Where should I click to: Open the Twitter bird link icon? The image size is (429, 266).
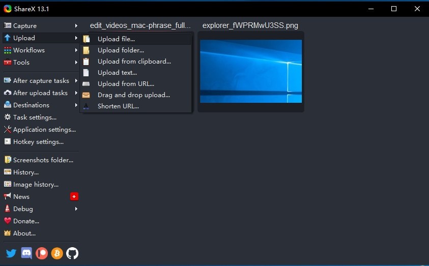11,253
